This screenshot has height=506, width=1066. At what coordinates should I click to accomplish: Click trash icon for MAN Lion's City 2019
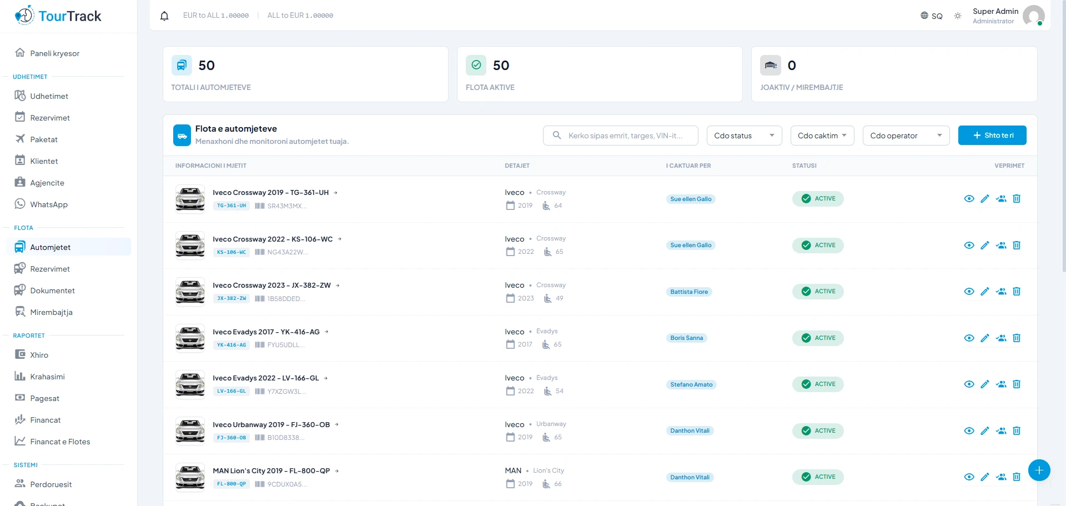point(1017,477)
